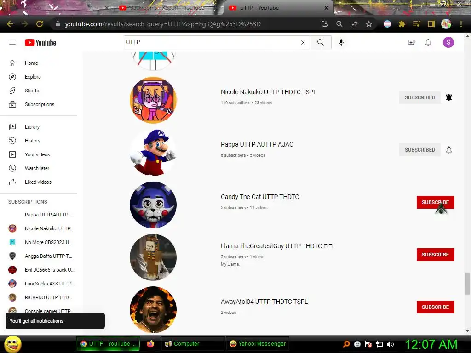
Task: Go back with the browser back arrow
Action: click(10, 24)
